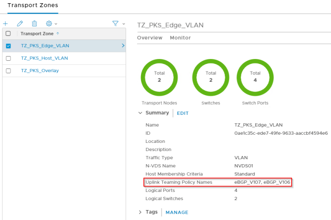Click the add transport zone plus icon

(5, 24)
